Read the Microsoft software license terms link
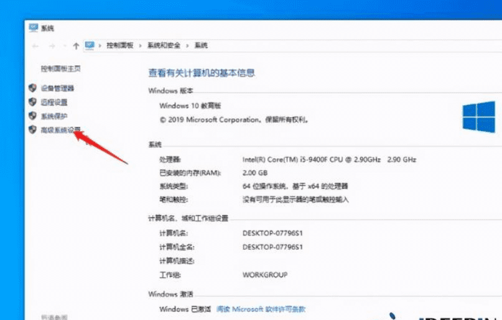The image size is (502, 320). tap(261, 309)
